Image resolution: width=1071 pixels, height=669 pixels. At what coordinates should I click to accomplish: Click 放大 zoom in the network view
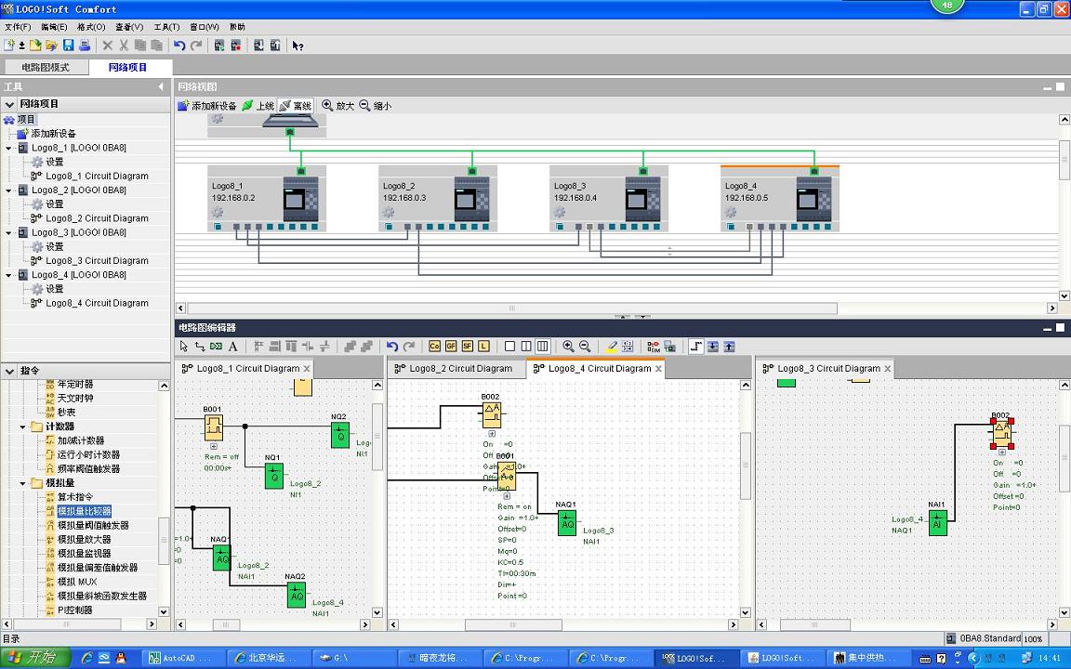pyautogui.click(x=338, y=106)
